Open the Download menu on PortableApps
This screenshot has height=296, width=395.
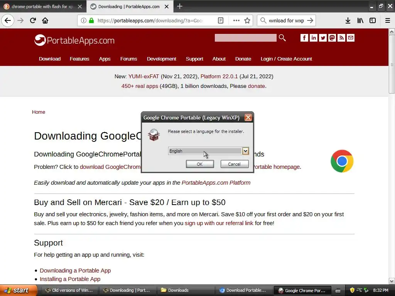point(50,59)
